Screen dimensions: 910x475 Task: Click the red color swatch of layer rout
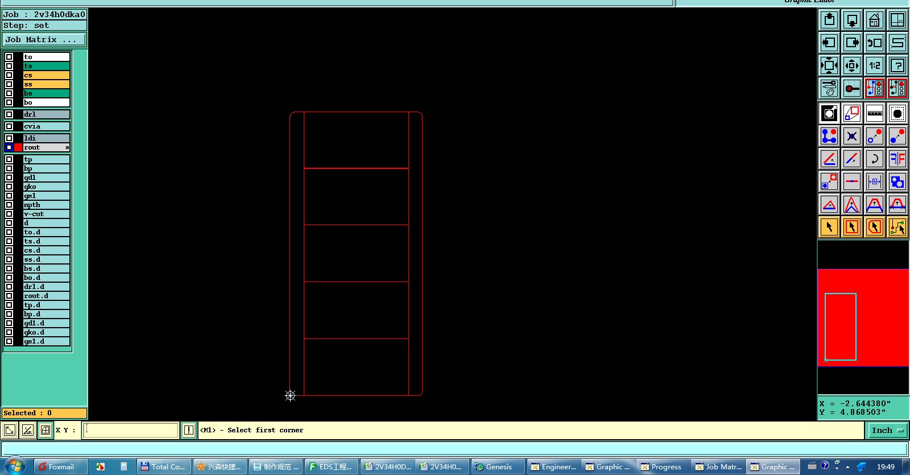click(18, 147)
